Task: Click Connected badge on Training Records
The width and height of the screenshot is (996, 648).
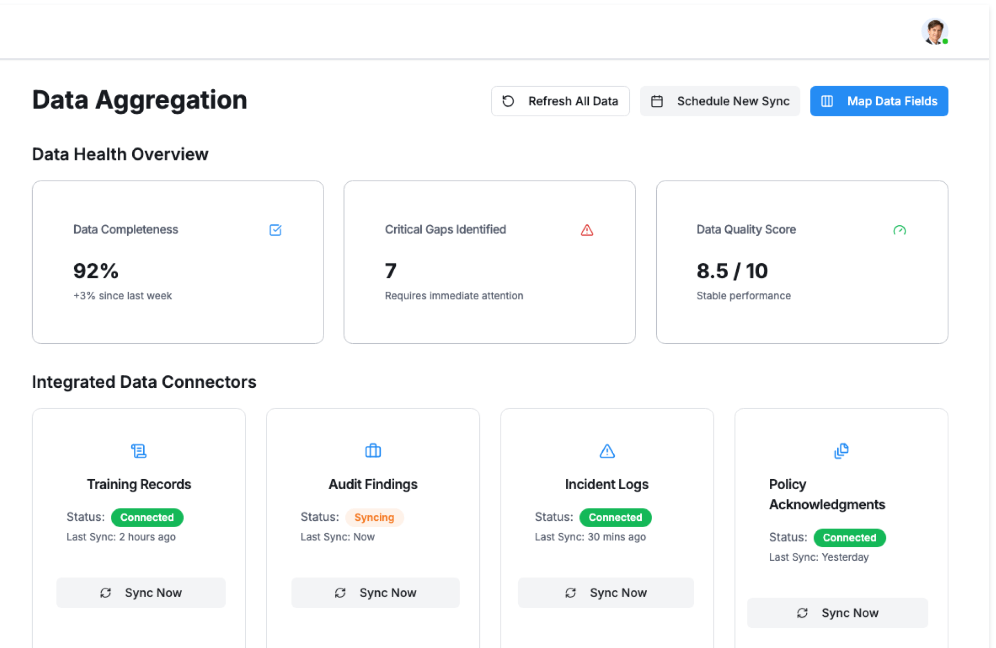Action: 147,517
